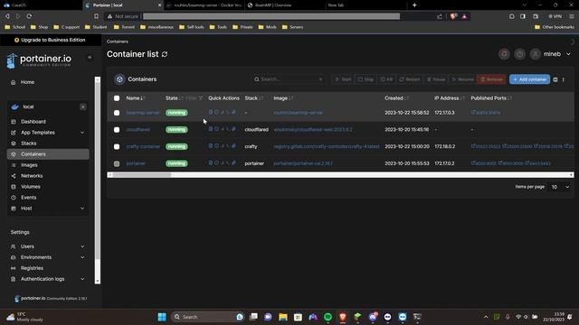The width and height of the screenshot is (579, 325).
Task: Open the Items per page dropdown
Action: pos(559,187)
